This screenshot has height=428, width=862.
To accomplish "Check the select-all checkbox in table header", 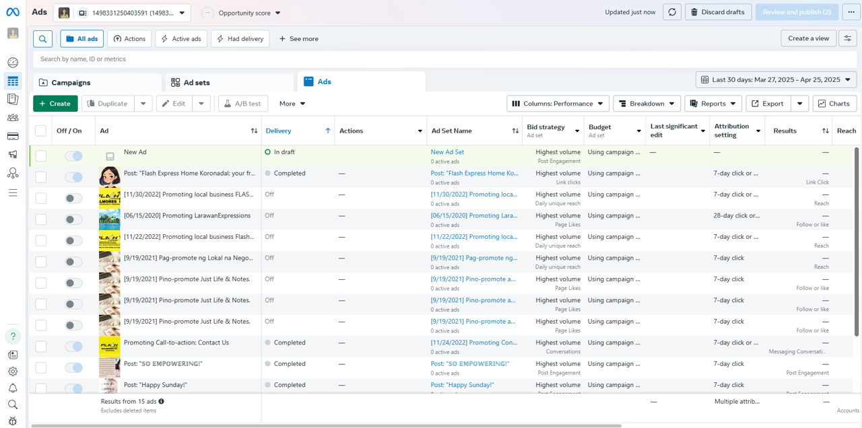I will coord(41,131).
